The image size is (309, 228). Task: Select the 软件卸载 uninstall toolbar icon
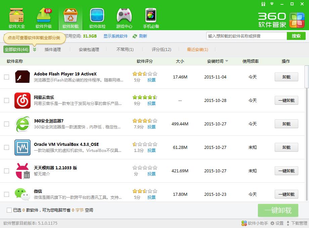tap(71, 18)
